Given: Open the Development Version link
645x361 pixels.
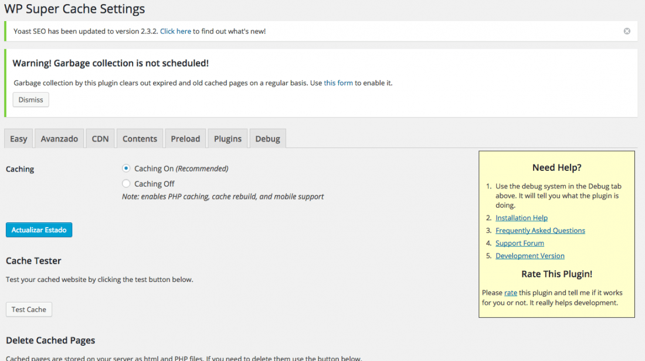Looking at the screenshot, I should point(530,256).
